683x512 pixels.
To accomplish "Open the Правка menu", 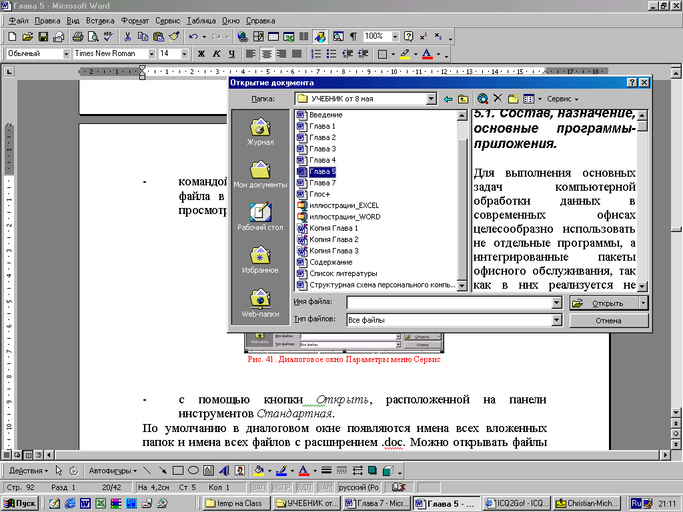I will click(47, 21).
